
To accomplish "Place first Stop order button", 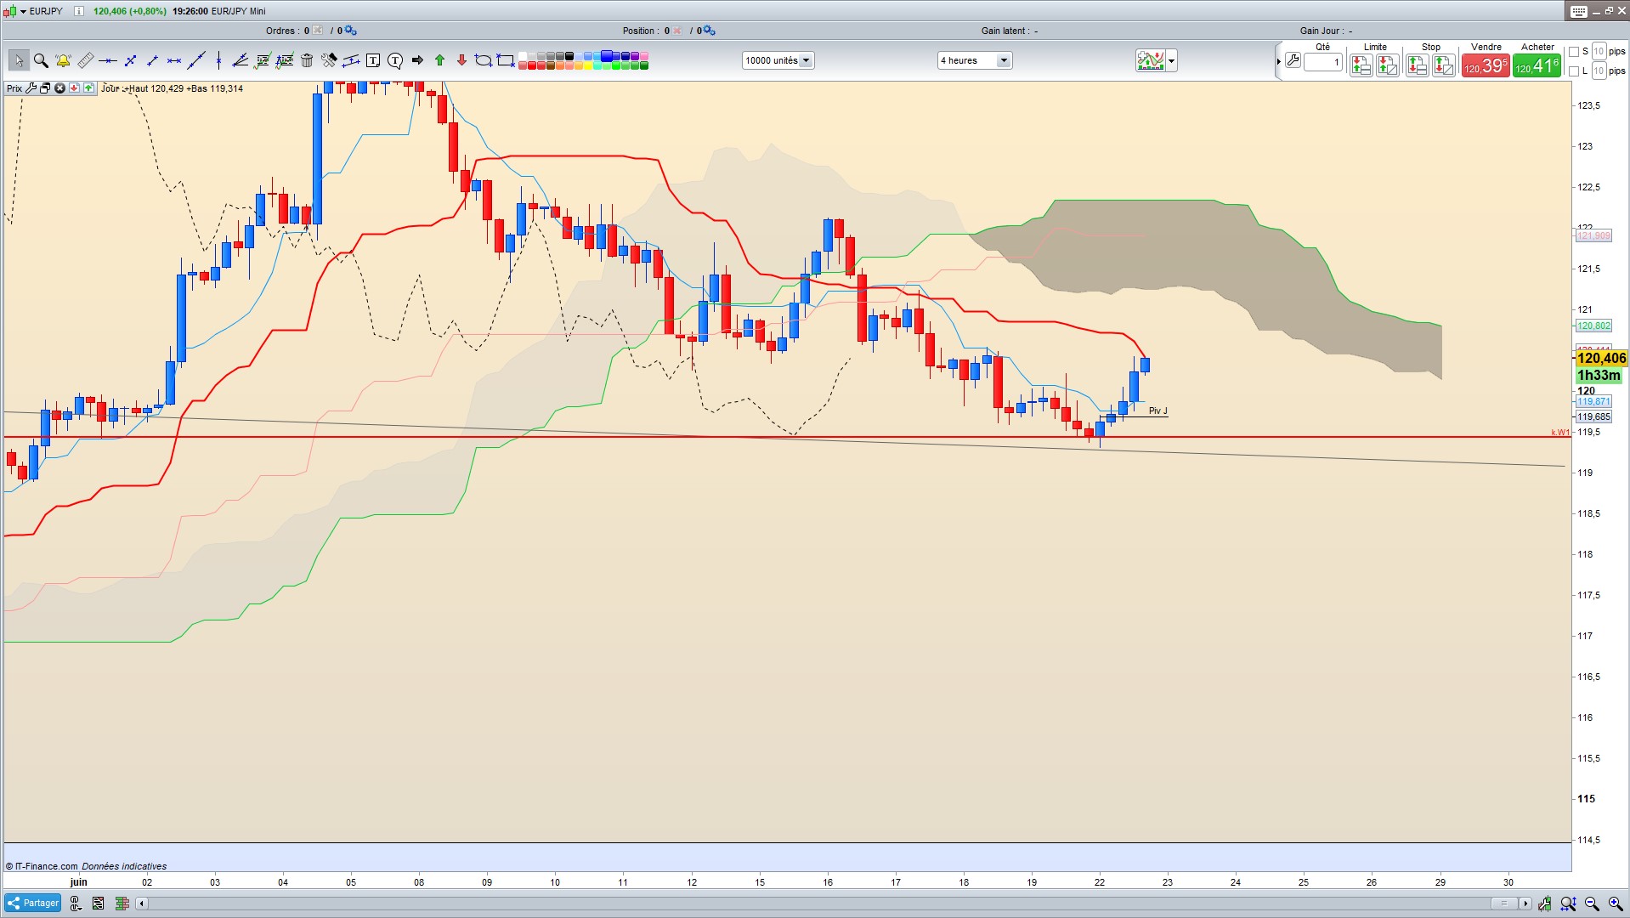I will pyautogui.click(x=1417, y=65).
